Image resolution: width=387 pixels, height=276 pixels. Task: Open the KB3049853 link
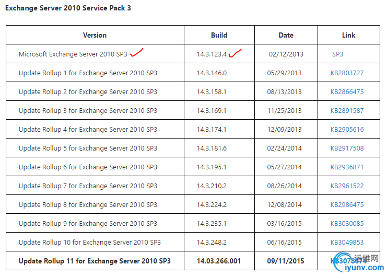point(347,242)
